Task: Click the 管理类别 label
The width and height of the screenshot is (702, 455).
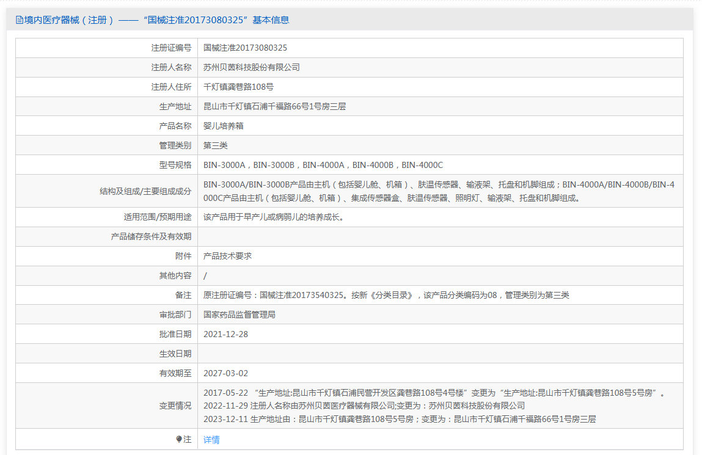Action: click(175, 145)
